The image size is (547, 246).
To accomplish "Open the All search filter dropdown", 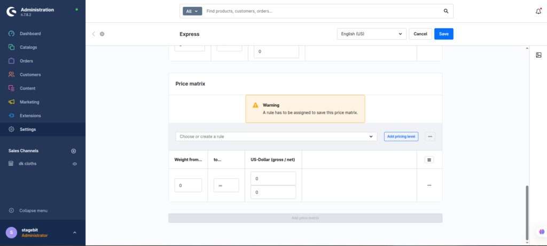I will (192, 11).
